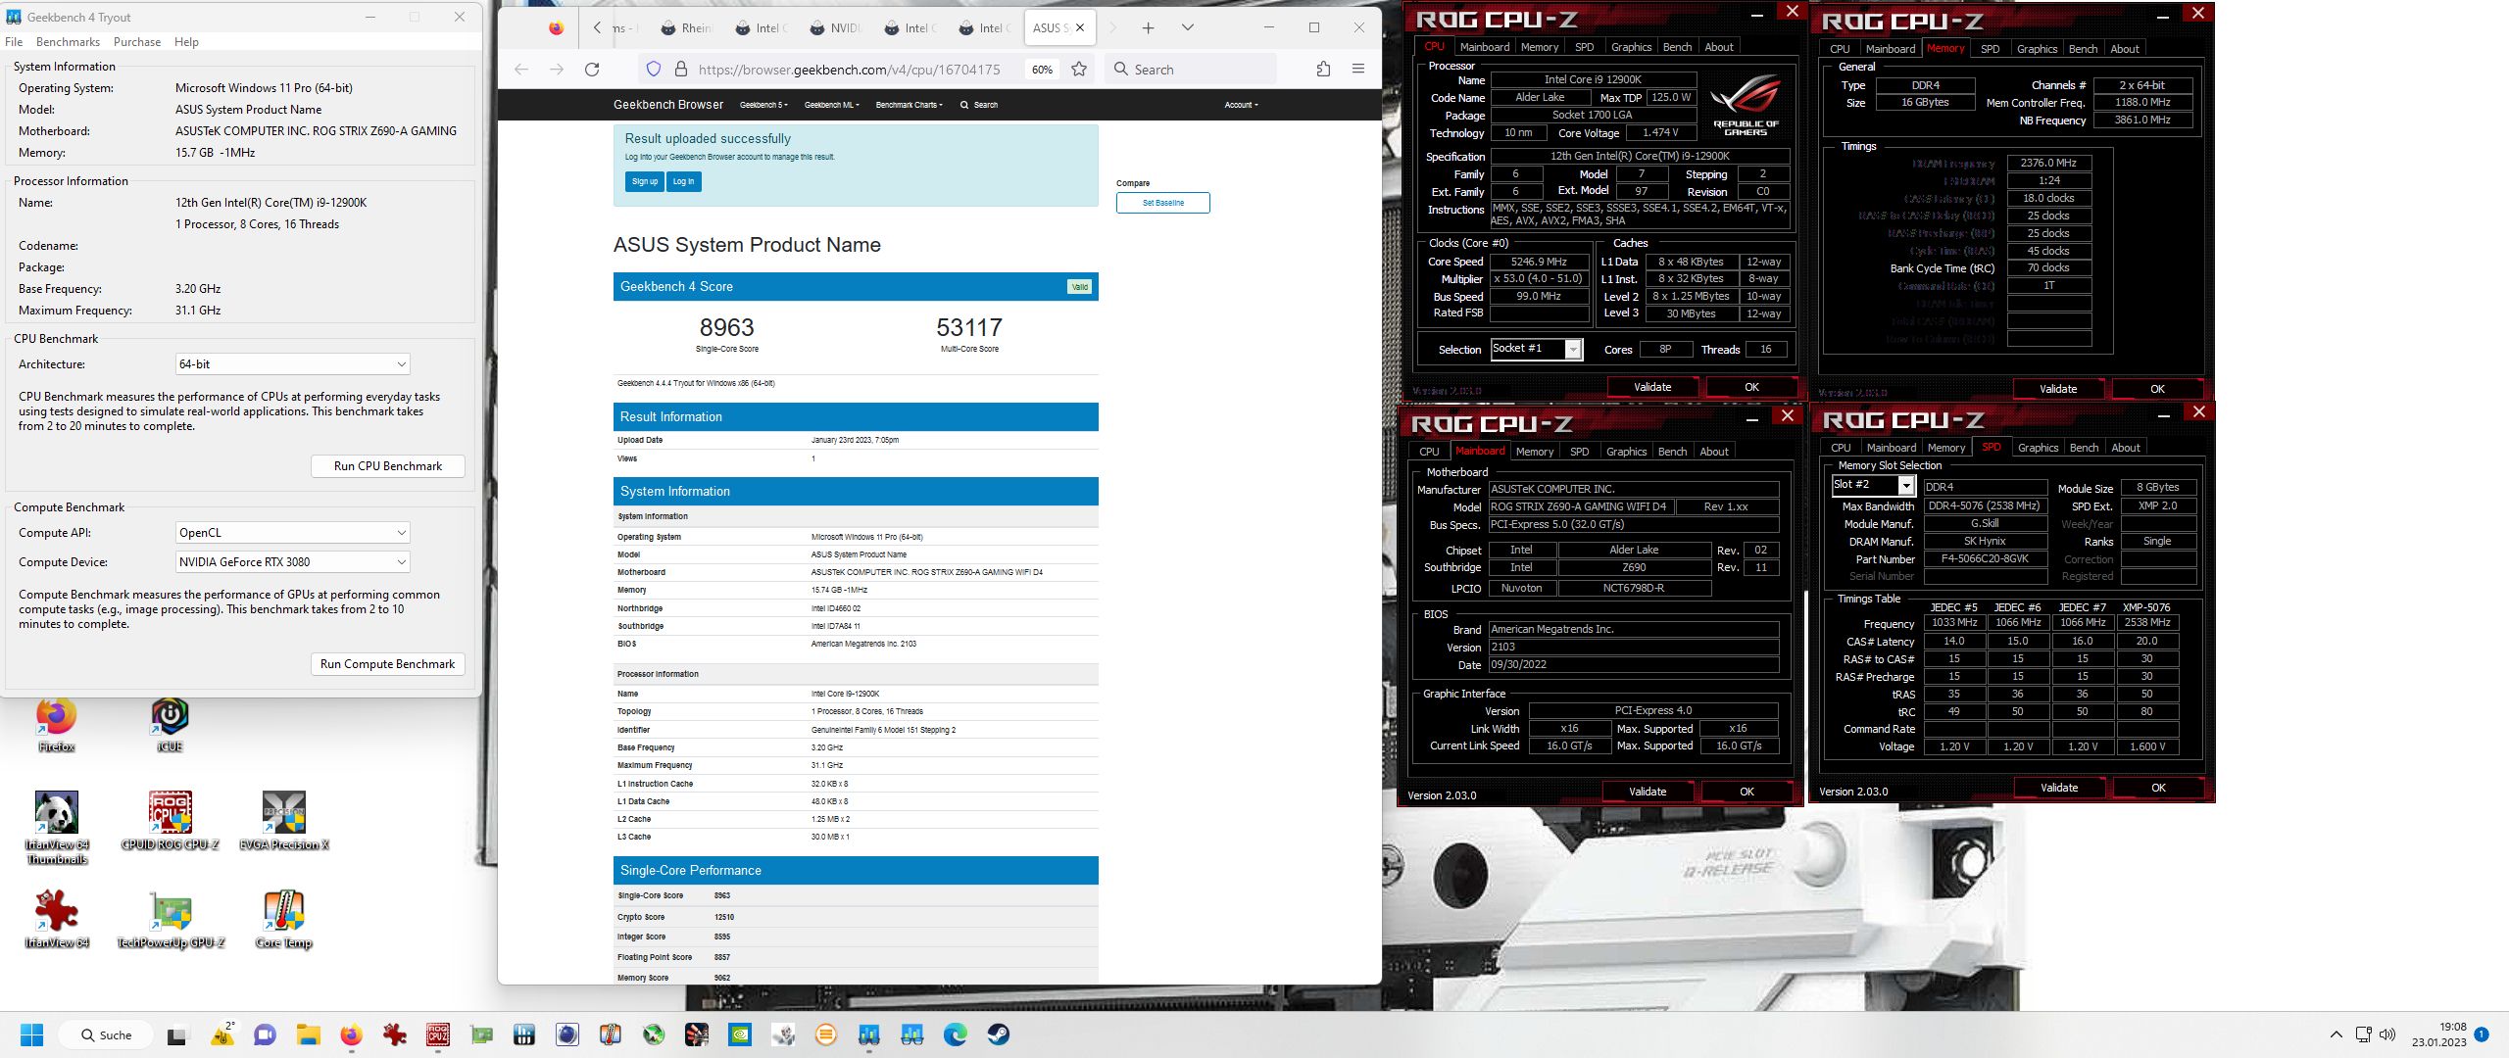Image resolution: width=2509 pixels, height=1058 pixels.
Task: Open Chat app from the taskbar
Action: [265, 1034]
